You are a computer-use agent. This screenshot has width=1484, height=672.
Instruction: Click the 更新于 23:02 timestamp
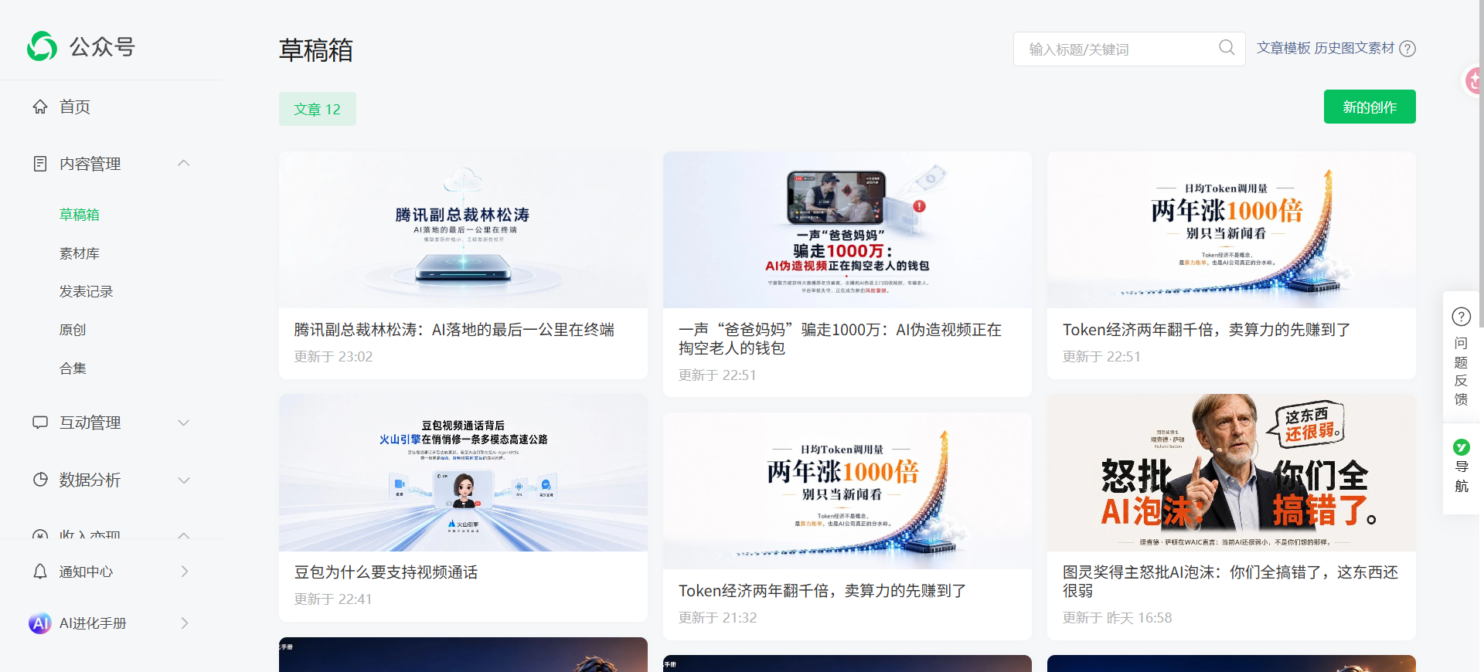tap(333, 357)
